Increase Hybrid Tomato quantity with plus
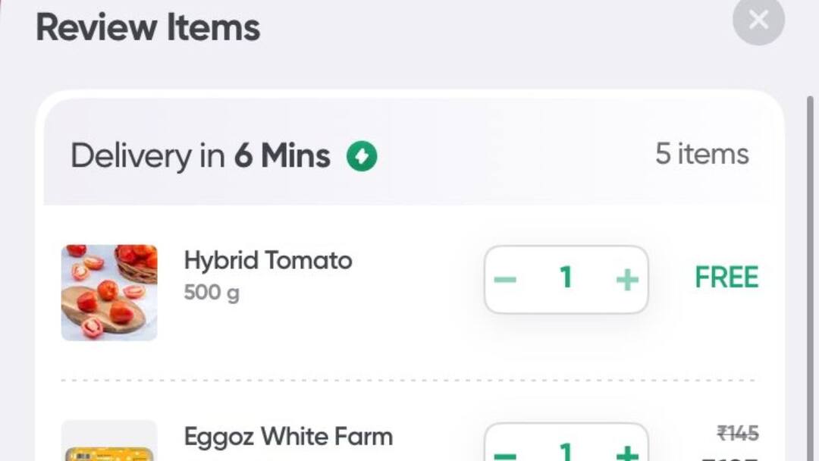 point(627,280)
